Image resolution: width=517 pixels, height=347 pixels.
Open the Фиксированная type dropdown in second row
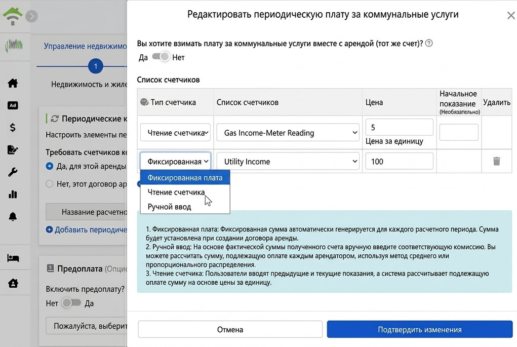tap(175, 161)
